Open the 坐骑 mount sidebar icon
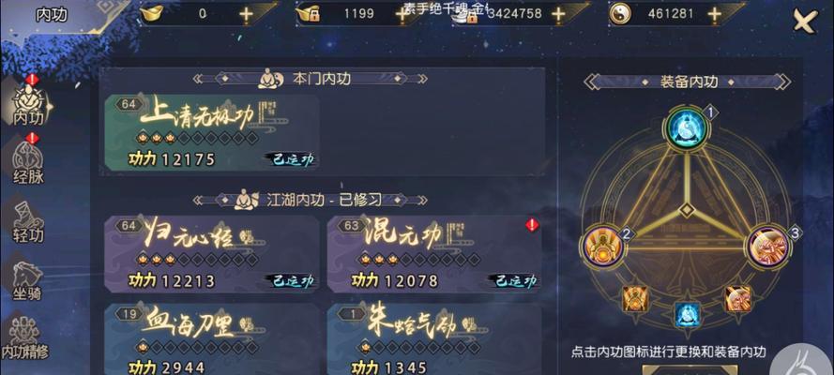 click(x=27, y=281)
